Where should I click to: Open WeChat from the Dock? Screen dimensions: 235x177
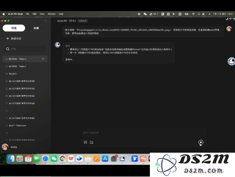(54, 158)
